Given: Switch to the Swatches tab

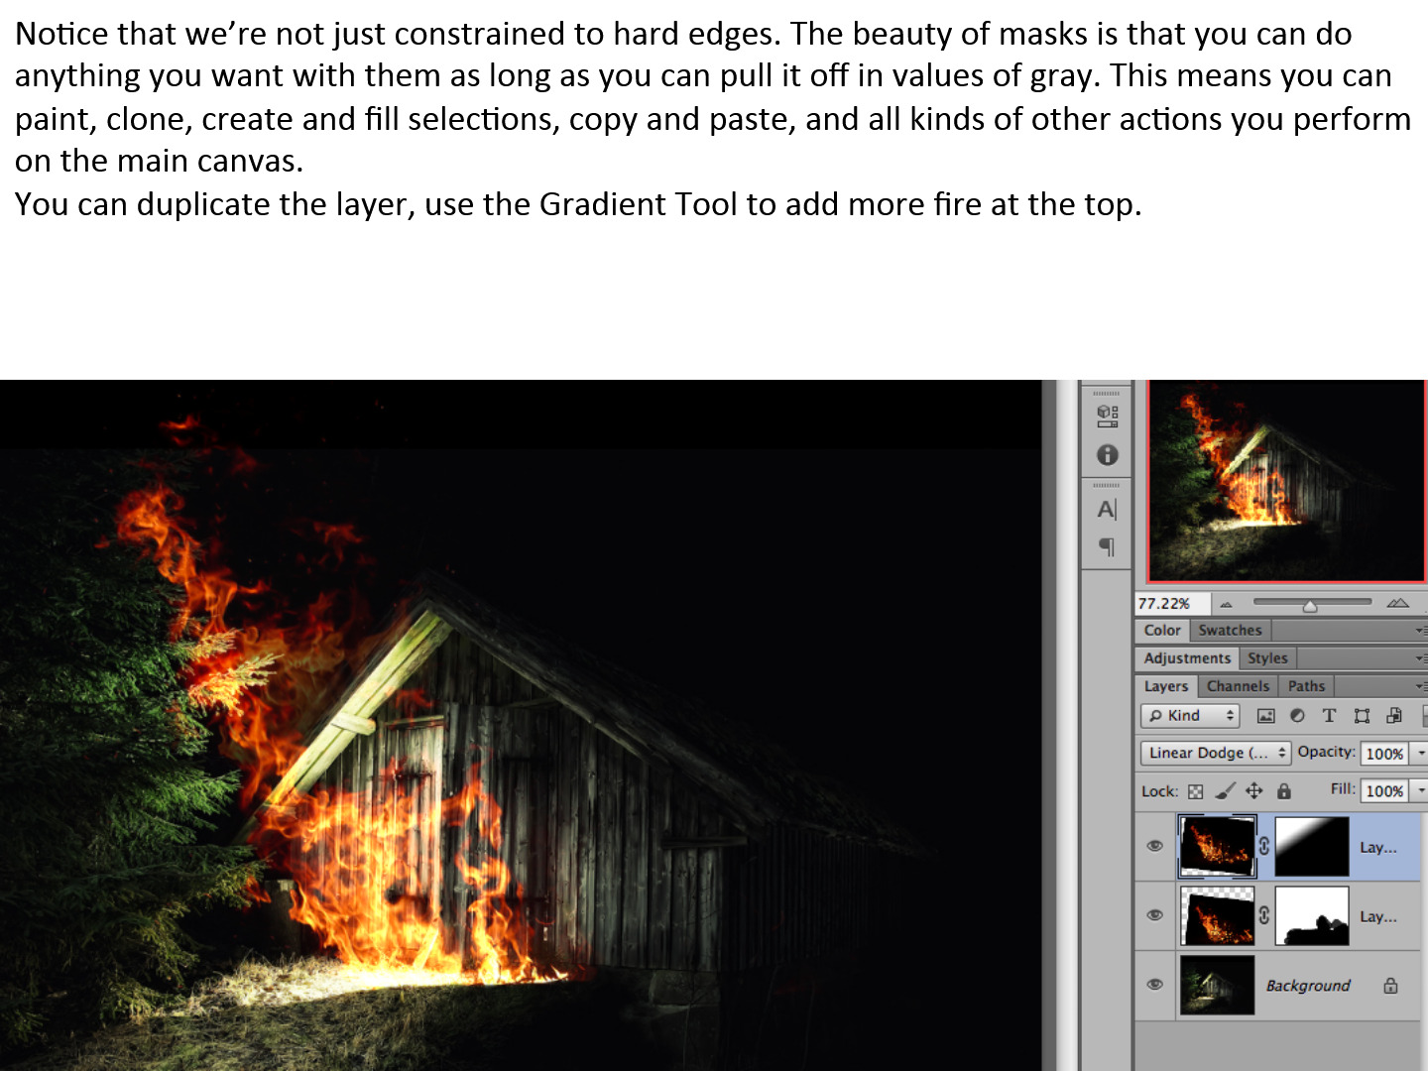Looking at the screenshot, I should (x=1230, y=631).
